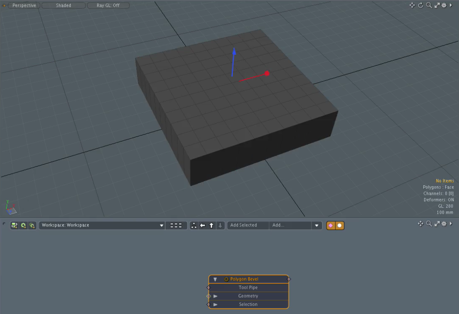Click the viewport zoom magnifier icon
This screenshot has width=459, height=314.
429,5
